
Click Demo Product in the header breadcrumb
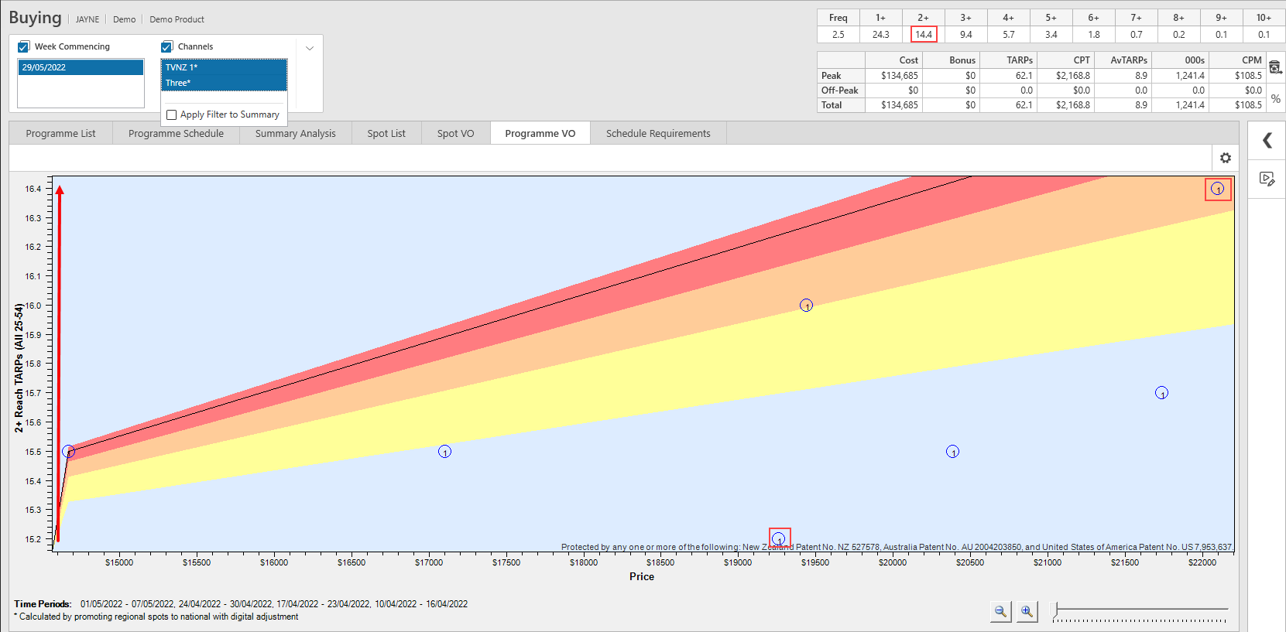click(x=177, y=19)
